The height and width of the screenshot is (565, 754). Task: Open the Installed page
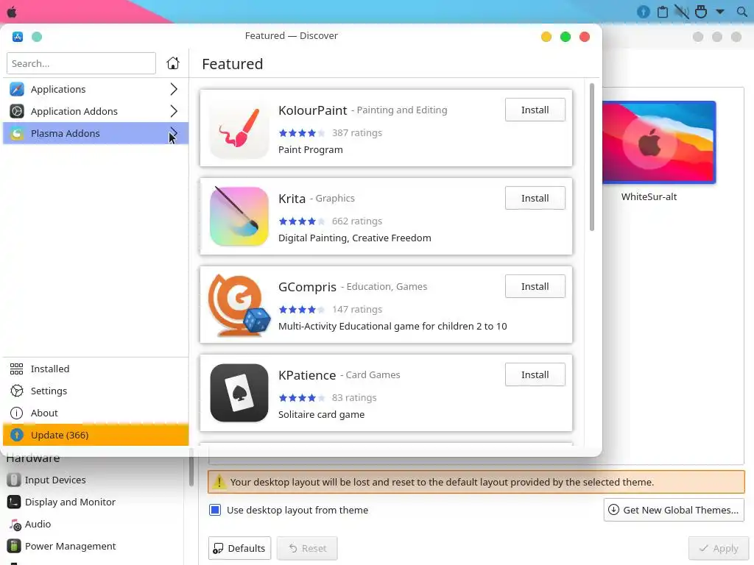[x=95, y=369]
